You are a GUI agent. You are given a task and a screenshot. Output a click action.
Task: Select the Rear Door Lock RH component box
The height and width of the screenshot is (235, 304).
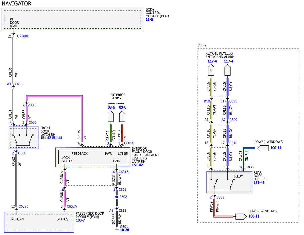point(230,182)
